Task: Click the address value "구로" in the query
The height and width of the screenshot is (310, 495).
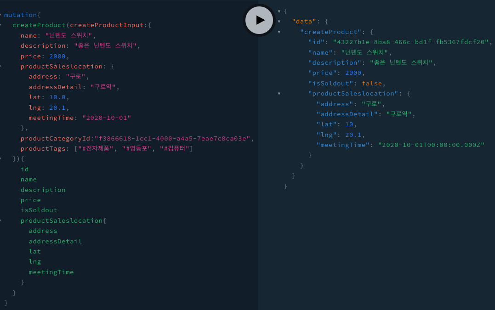Action: 75,77
